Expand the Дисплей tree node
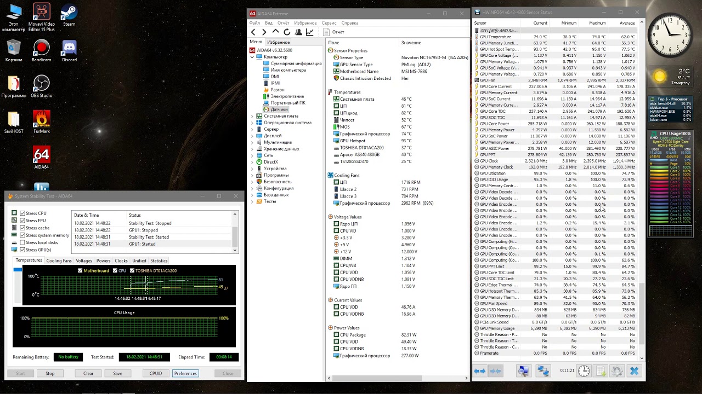Image resolution: width=702 pixels, height=394 pixels. point(252,136)
